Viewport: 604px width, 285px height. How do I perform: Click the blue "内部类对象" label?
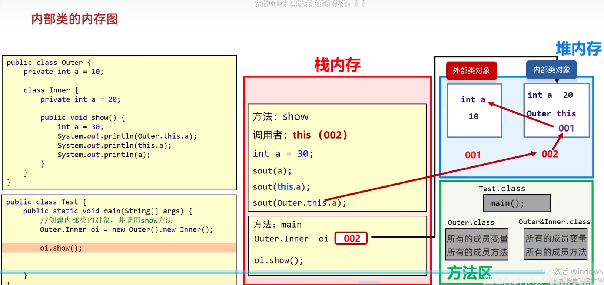click(552, 70)
